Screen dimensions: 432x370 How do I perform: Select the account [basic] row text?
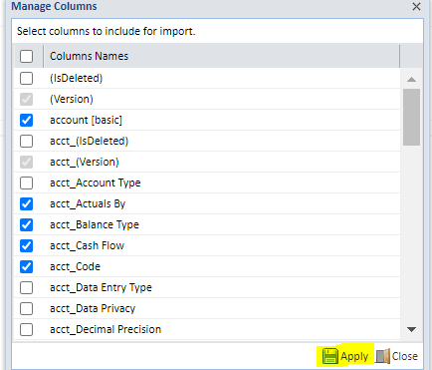pos(86,120)
